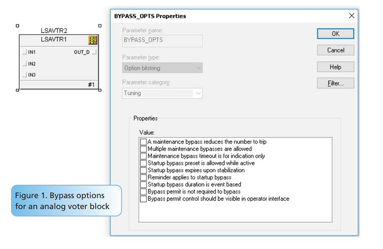This screenshot has width=383, height=249.
Task: Click the Filter... button
Action: point(335,83)
